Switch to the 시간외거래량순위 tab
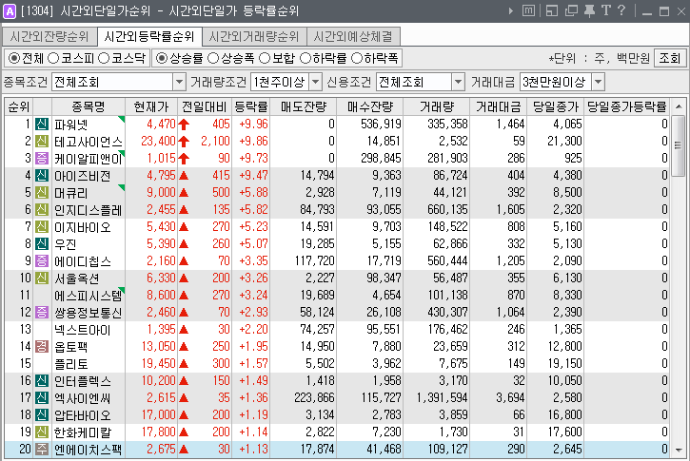 point(254,36)
